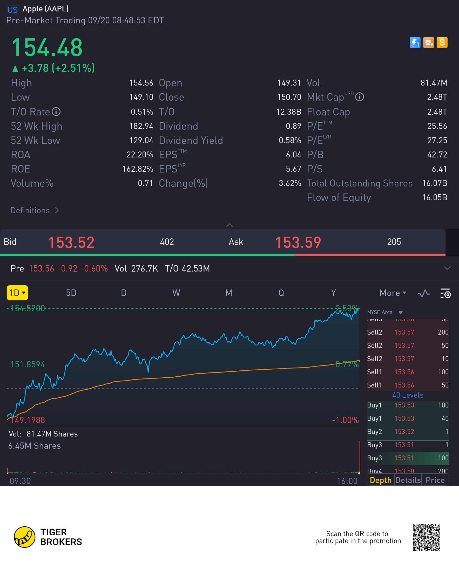The height and width of the screenshot is (588, 459).
Task: Expand the pre-market quote row chevron
Action: coord(447,268)
